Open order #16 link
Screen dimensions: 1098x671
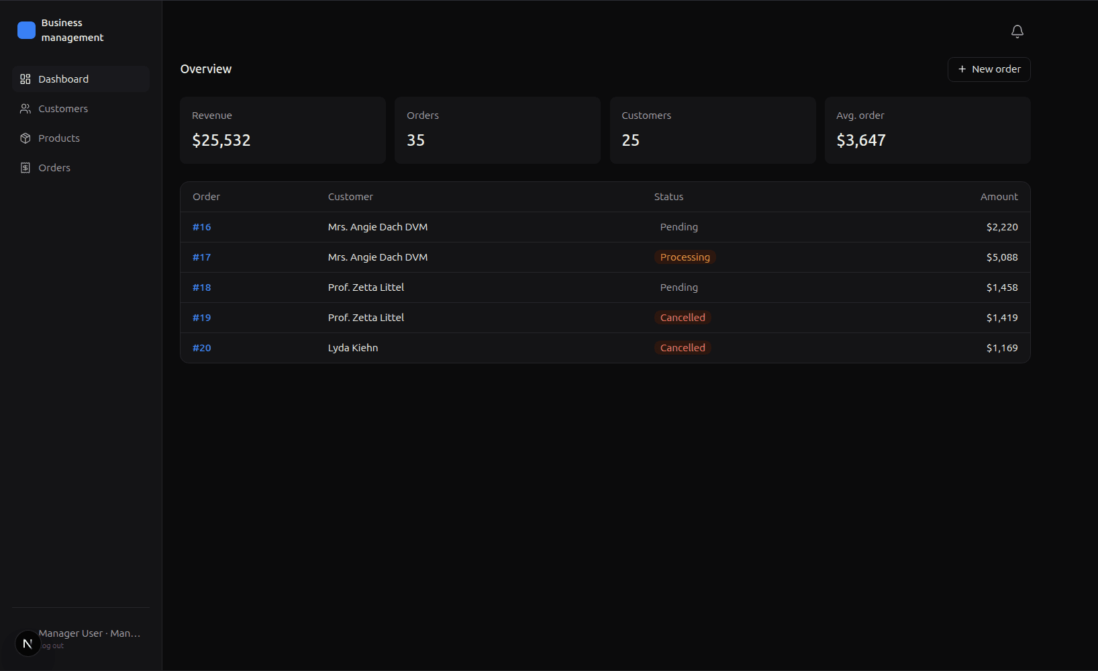pos(202,227)
